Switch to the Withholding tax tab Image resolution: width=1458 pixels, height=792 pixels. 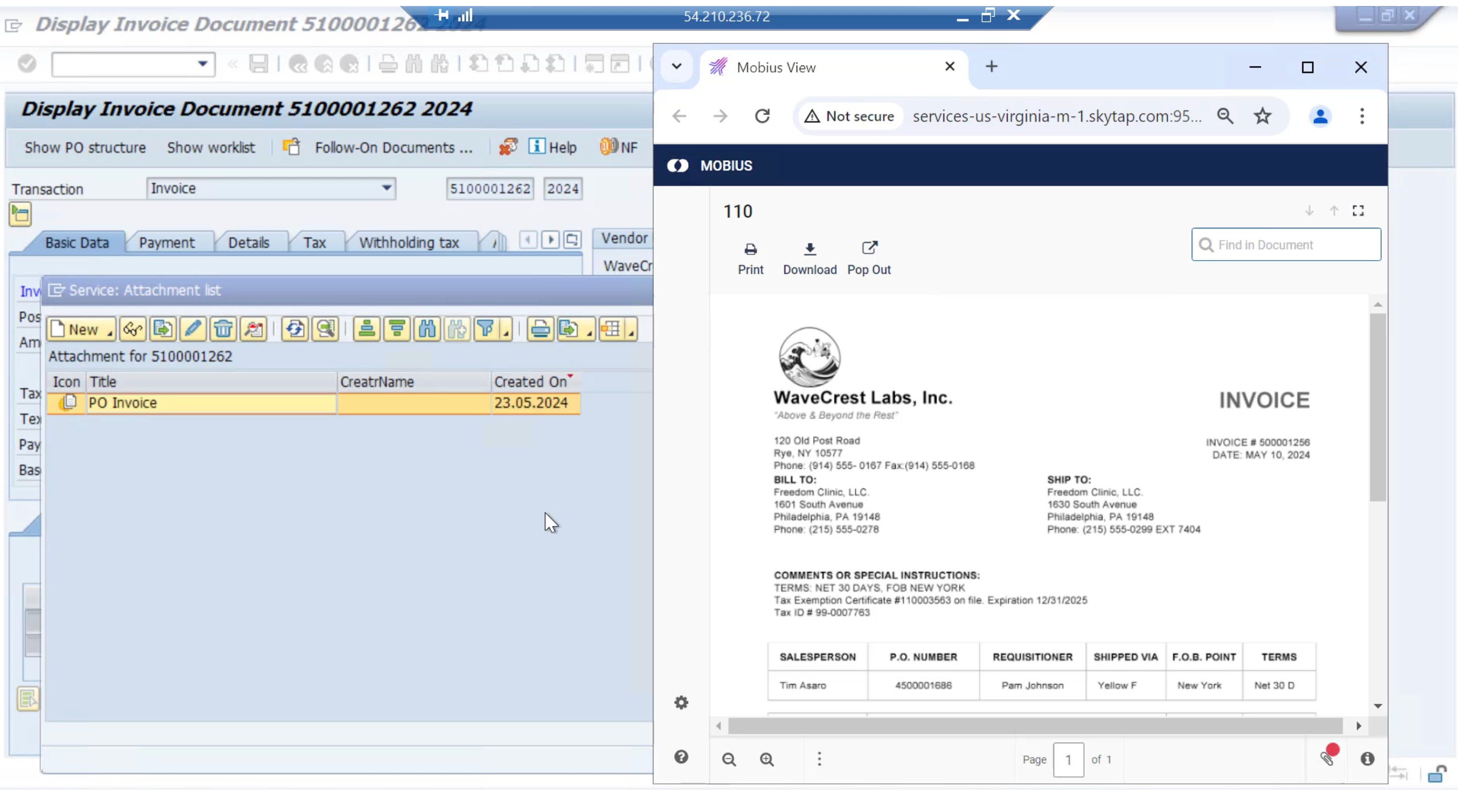pyautogui.click(x=409, y=243)
